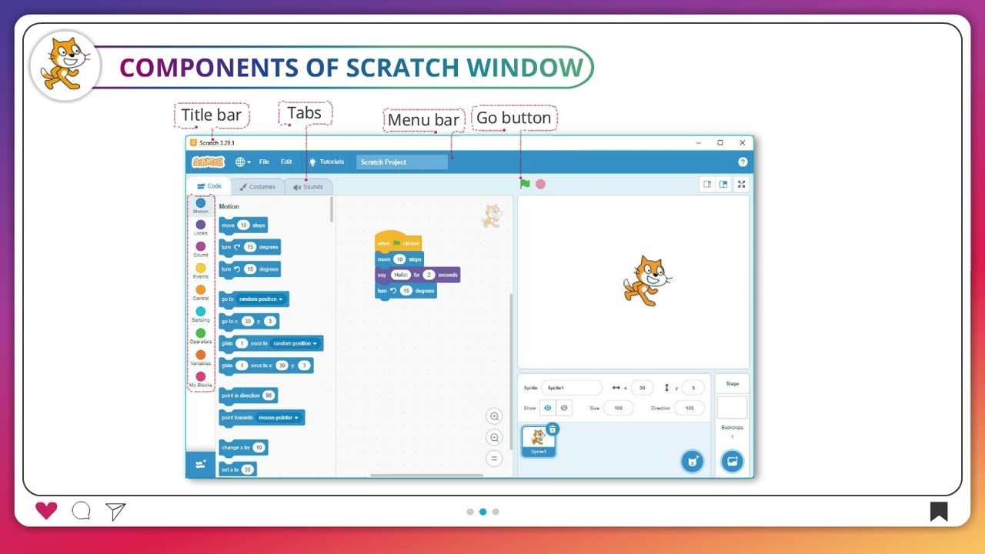
Task: Open Tutorials from the menu bar
Action: coord(326,162)
